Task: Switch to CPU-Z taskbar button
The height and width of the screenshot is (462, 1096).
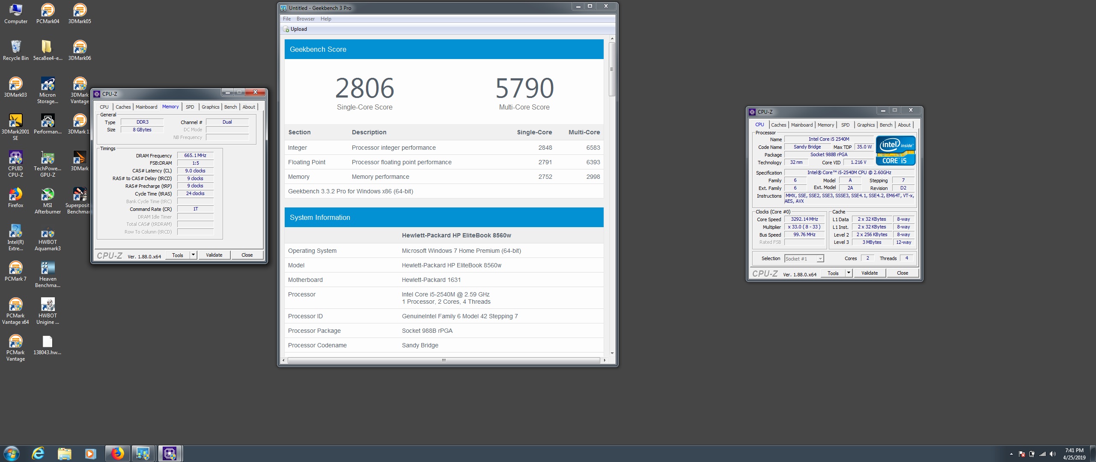Action: (170, 453)
